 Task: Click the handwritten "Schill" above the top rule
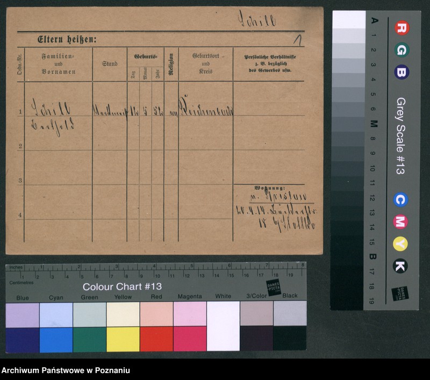(x=256, y=19)
